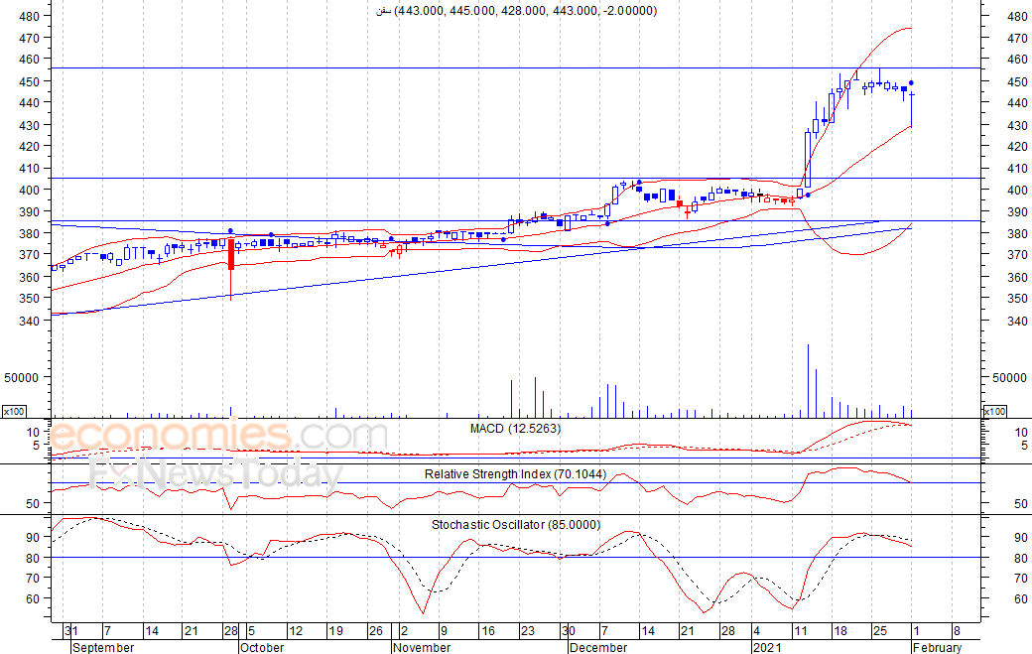Click the November 9 date label

444,631
